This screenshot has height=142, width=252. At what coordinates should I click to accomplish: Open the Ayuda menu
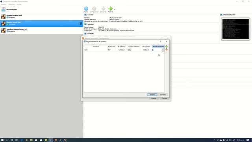tap(19, 4)
